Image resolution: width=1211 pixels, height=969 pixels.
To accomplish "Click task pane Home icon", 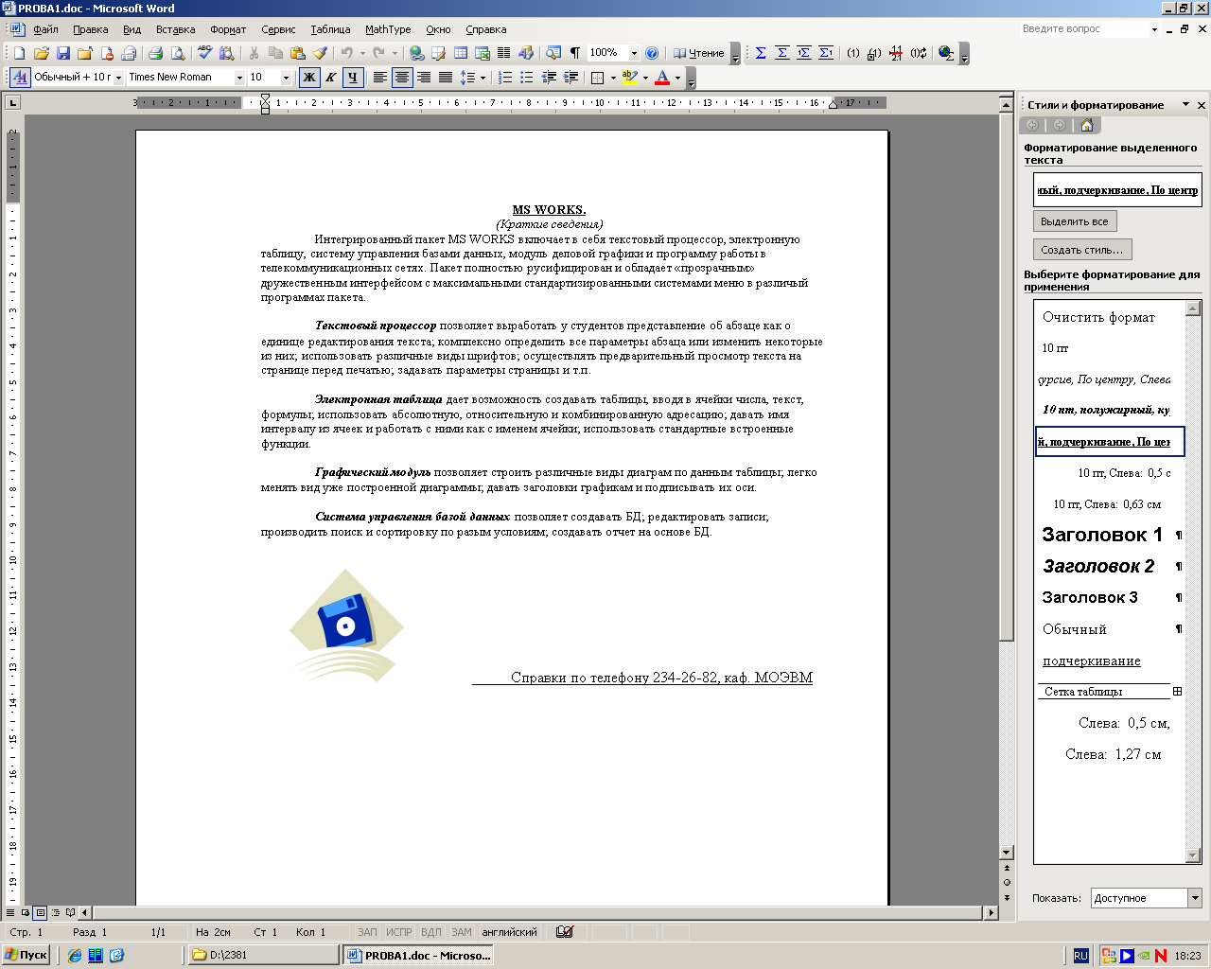I will pos(1086,125).
